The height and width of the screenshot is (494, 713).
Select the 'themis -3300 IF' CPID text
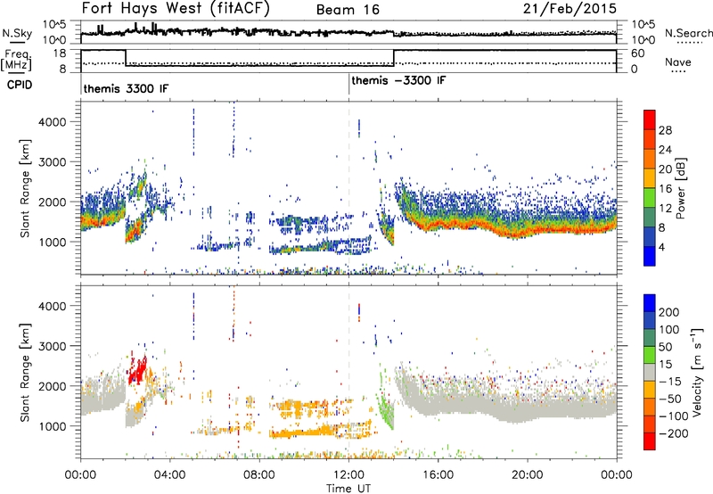[x=398, y=80]
